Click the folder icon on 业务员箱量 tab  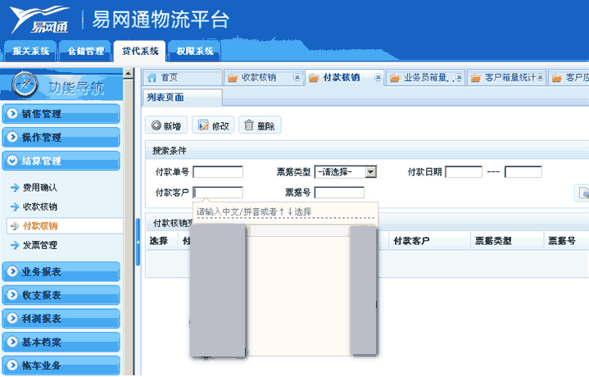tap(395, 78)
